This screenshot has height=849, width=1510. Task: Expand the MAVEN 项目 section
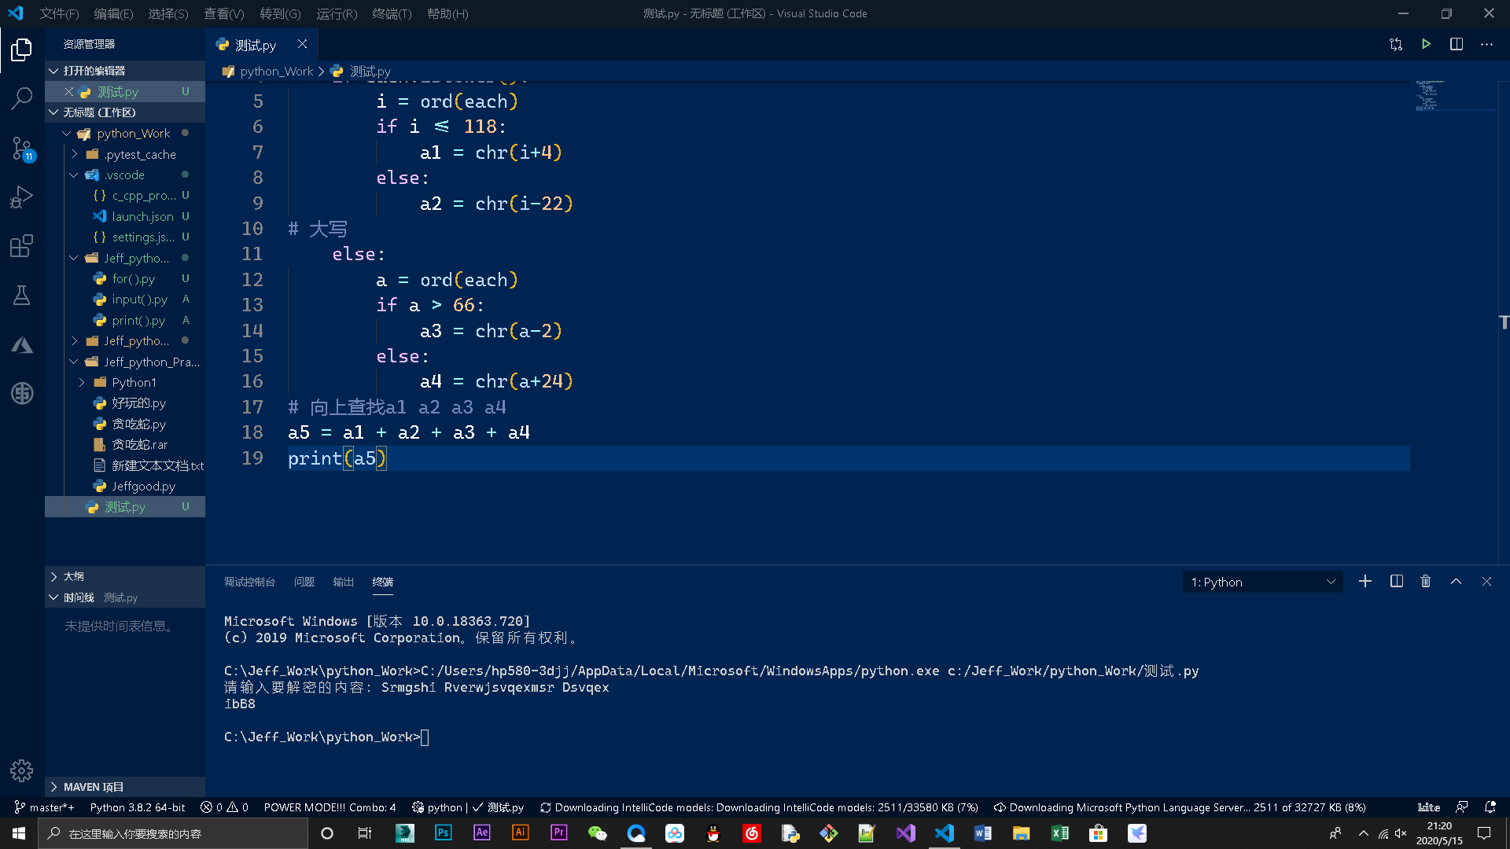coord(124,787)
